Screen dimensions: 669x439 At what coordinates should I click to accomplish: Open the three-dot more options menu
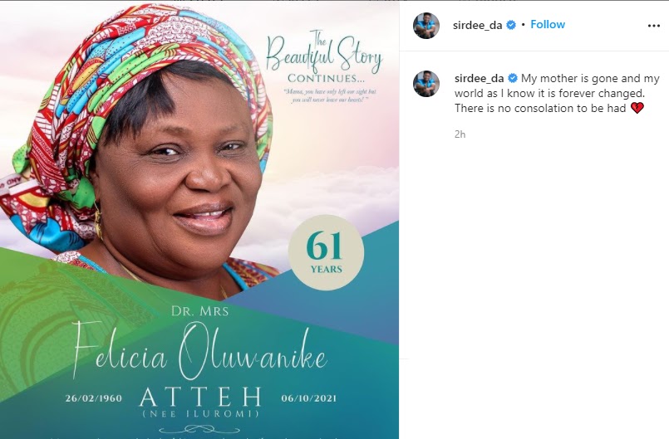point(654,26)
